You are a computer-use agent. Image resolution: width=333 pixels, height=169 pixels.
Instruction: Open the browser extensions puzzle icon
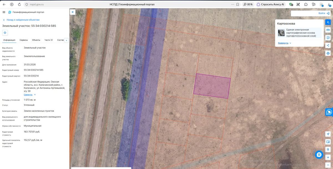click(306, 4)
